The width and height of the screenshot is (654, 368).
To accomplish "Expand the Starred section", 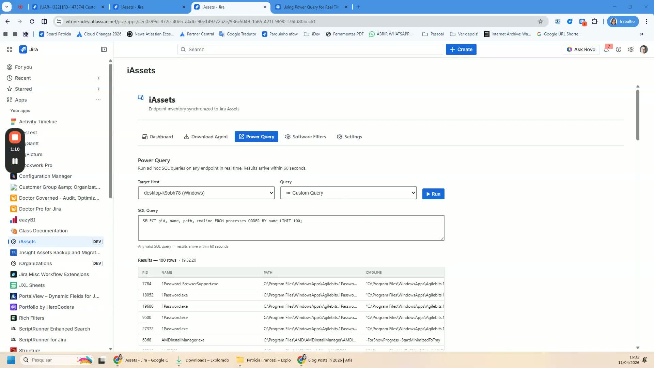I will (98, 89).
